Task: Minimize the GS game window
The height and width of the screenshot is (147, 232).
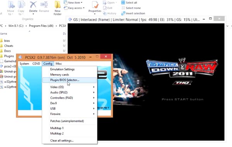Action: (x=204, y=19)
